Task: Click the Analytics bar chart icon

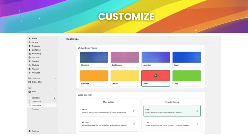Action: pyautogui.click(x=29, y=73)
